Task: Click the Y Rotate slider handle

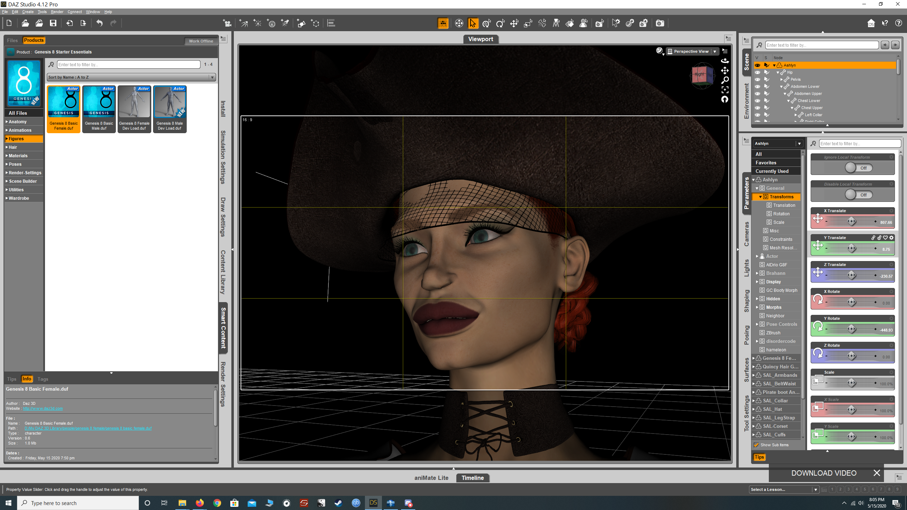Action: (852, 329)
